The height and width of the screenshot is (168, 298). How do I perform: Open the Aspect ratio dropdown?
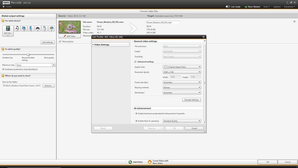coord(182,67)
